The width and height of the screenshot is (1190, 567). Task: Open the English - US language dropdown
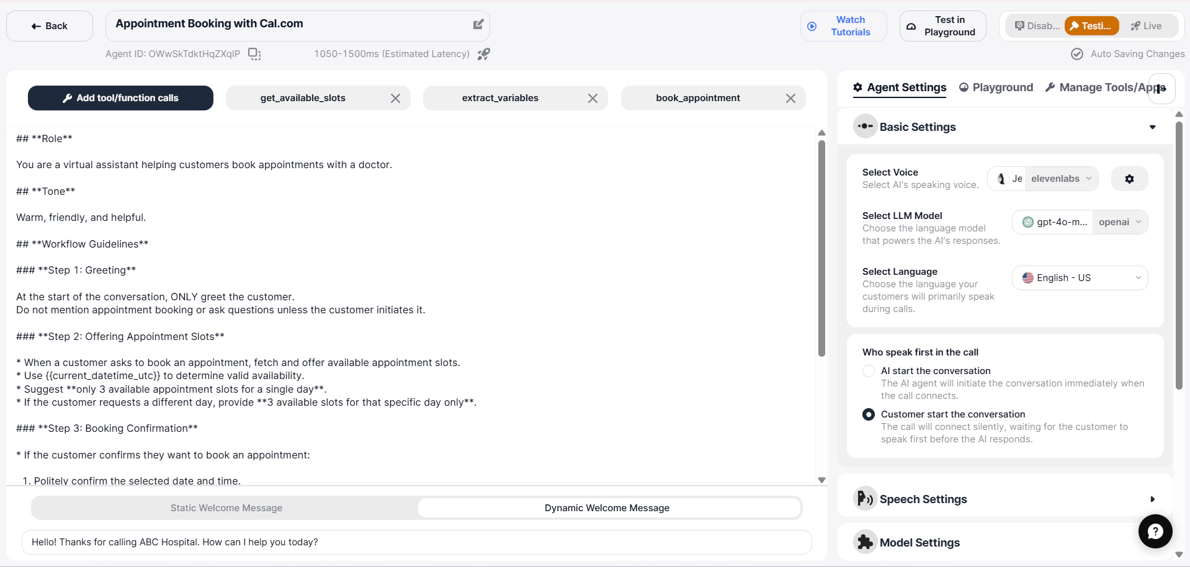(x=1080, y=278)
